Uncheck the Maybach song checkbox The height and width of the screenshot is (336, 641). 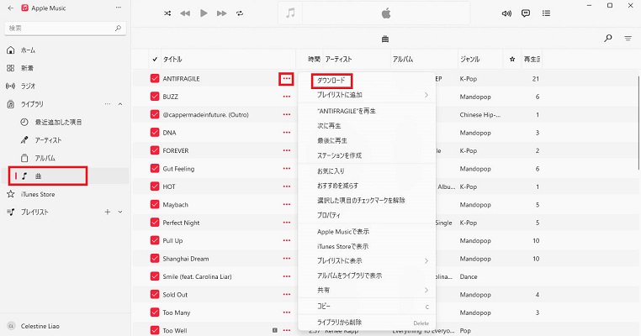pos(155,204)
